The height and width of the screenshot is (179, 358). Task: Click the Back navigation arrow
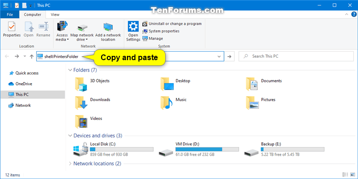7,56
